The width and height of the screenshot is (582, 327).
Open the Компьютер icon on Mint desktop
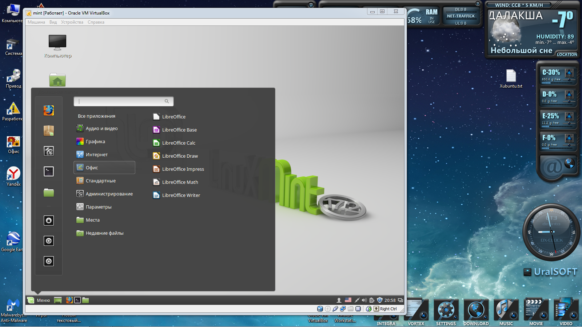[x=57, y=46]
